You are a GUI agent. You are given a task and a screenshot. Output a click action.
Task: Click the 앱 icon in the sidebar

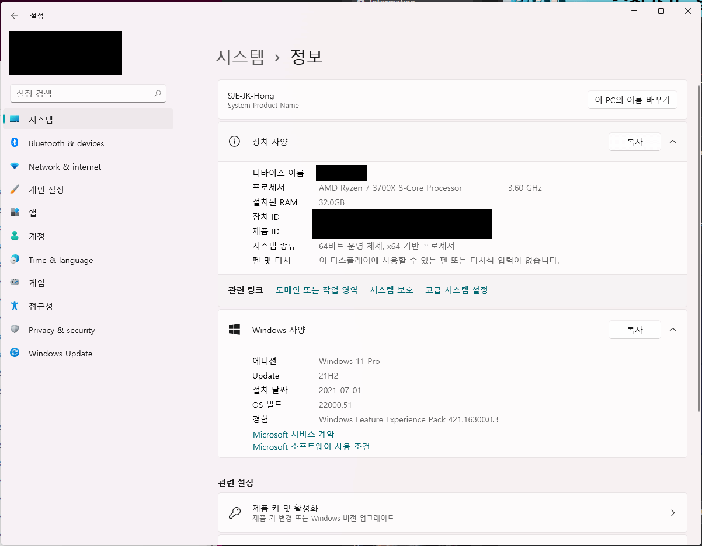pos(15,213)
